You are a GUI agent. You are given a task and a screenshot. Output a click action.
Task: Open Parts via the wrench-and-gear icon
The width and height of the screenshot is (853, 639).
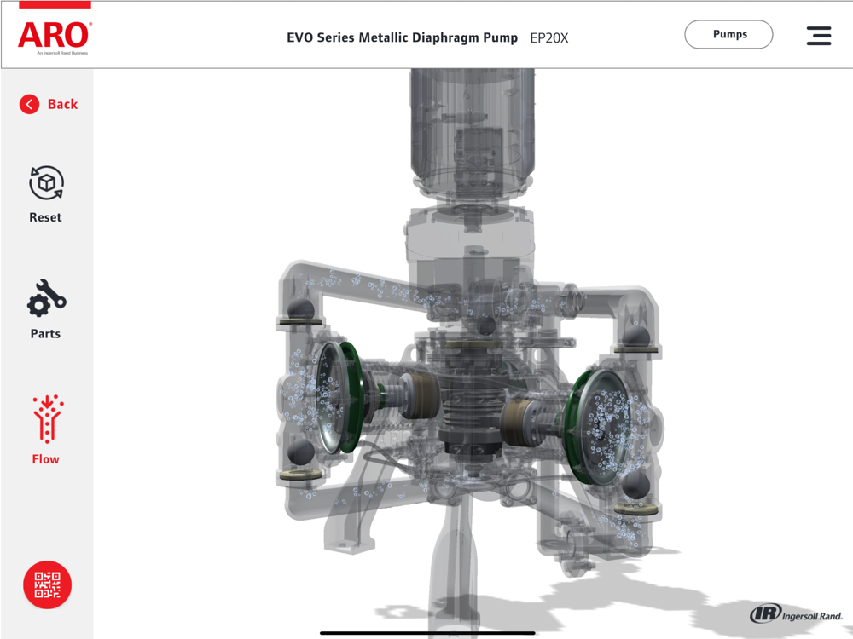point(46,298)
